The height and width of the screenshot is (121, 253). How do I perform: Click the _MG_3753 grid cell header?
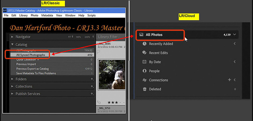pos(111,110)
